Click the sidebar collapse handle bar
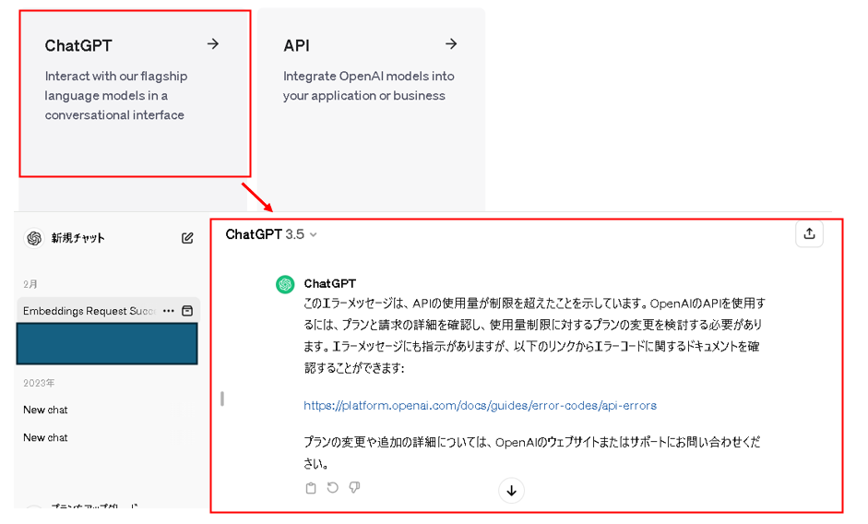 [222, 399]
